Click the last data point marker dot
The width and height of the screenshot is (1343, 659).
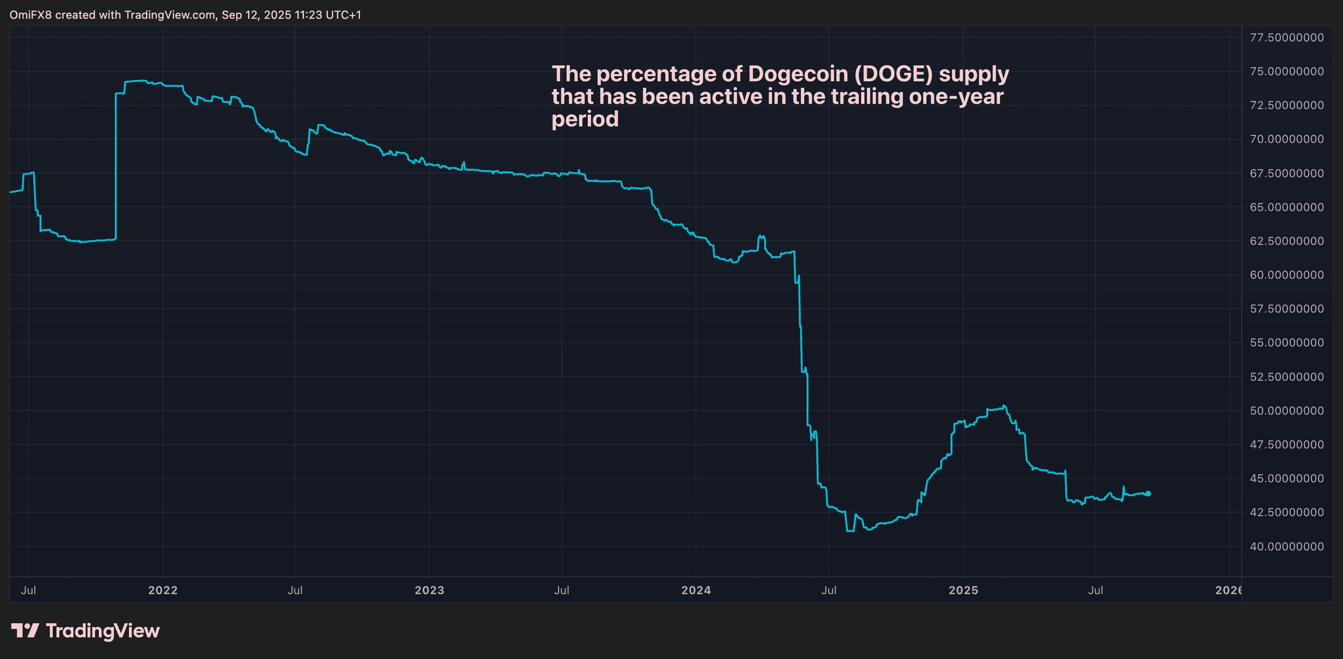point(1148,494)
